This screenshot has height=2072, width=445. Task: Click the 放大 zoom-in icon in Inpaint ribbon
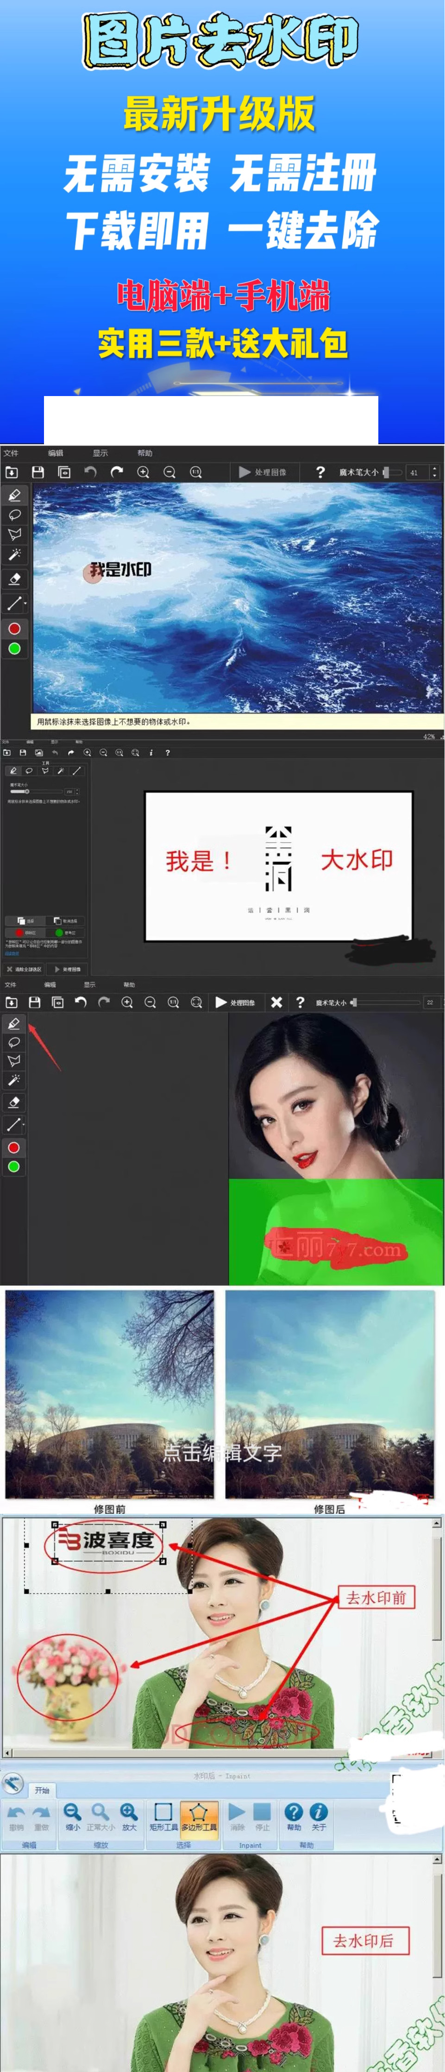click(x=129, y=1814)
